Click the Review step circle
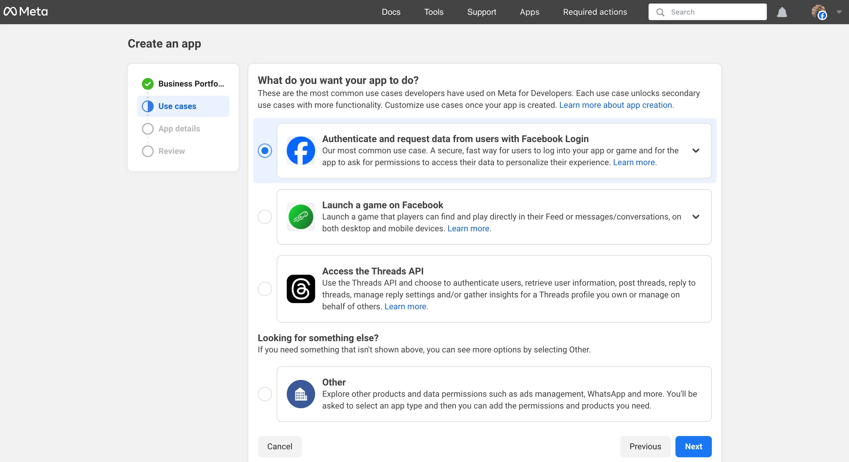This screenshot has height=462, width=849. coord(148,151)
